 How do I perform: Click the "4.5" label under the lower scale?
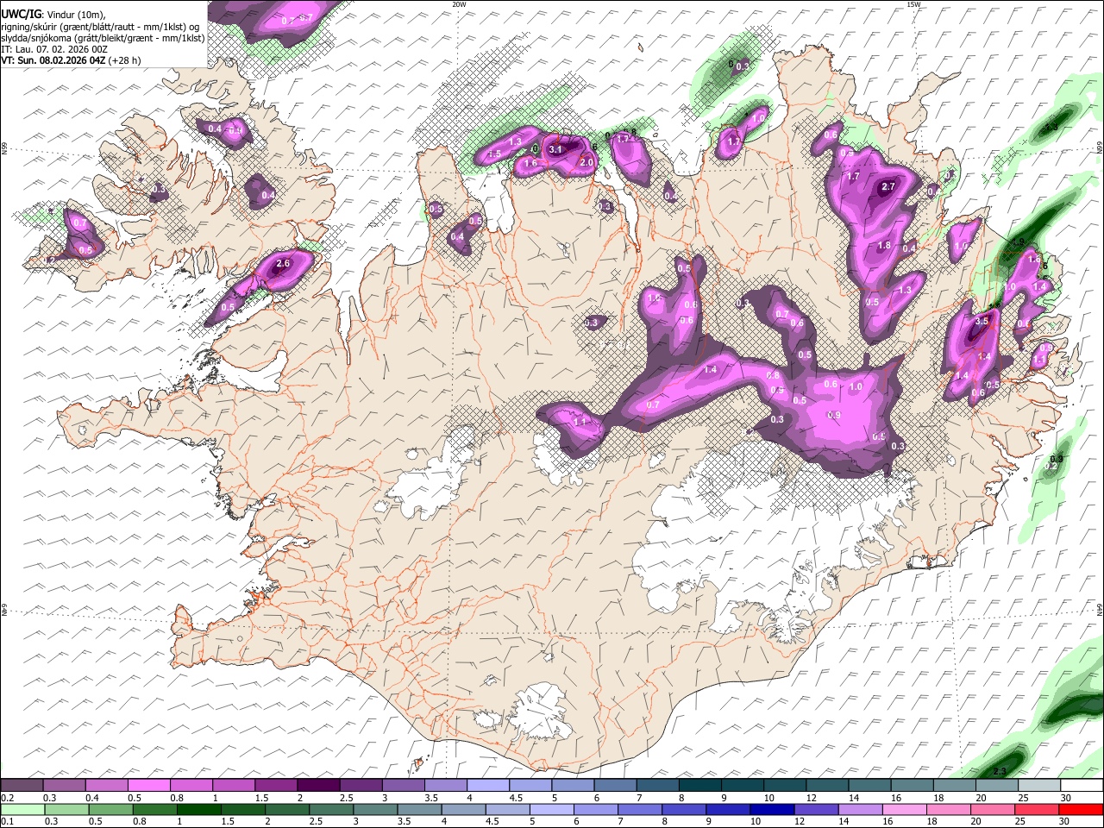point(492,821)
